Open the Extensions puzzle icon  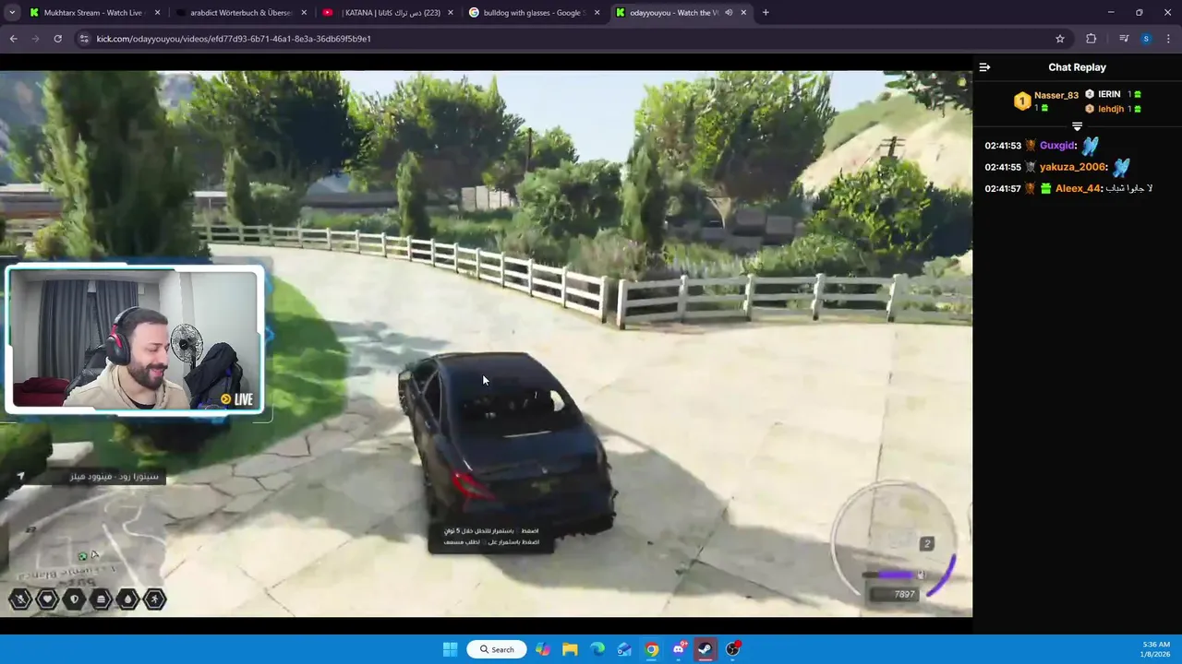[1092, 39]
